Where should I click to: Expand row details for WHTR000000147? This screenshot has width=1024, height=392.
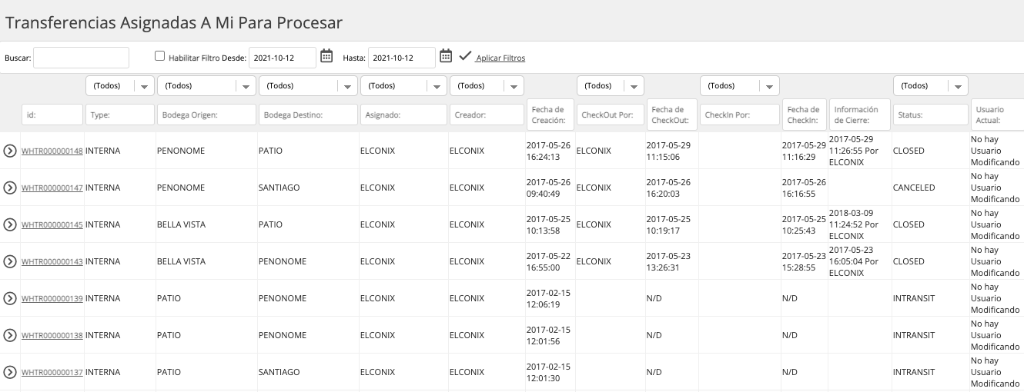click(x=10, y=188)
